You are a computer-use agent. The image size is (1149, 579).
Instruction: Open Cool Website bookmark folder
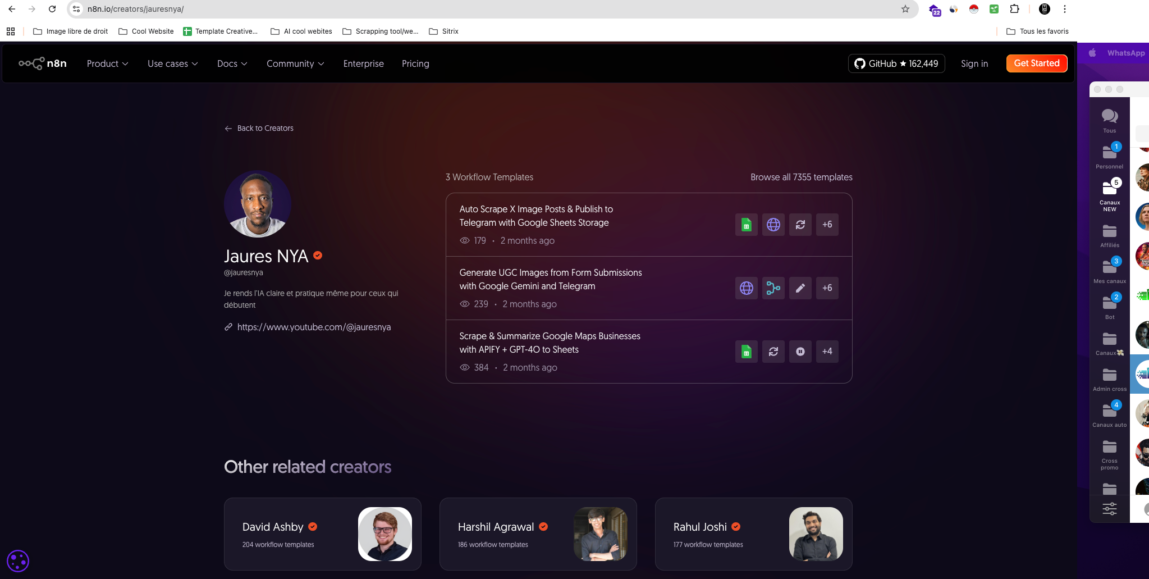[x=146, y=31]
